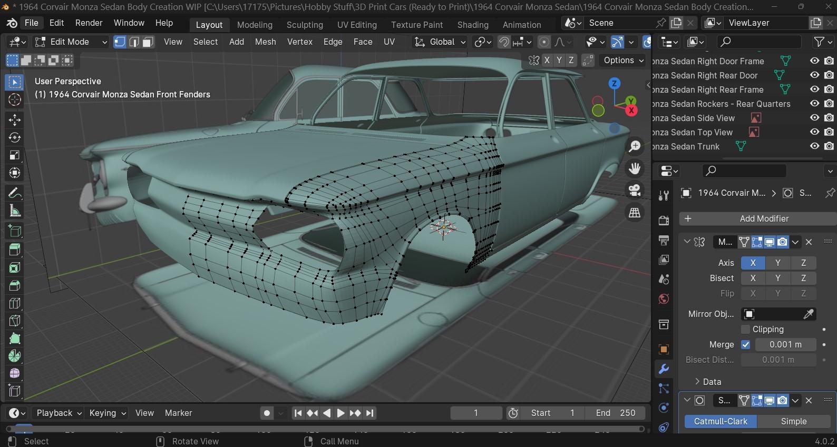837x447 pixels.
Task: Collapse the Mirror modifier panel
Action: (x=687, y=242)
